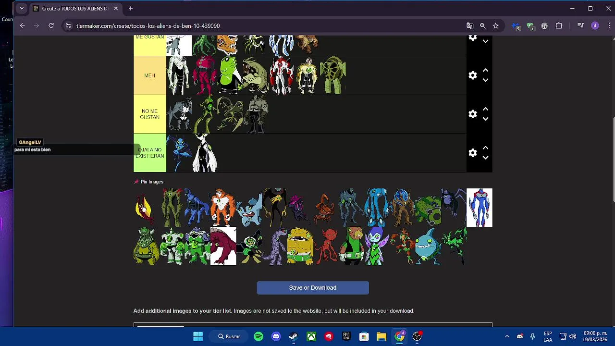Open Windows Start menu
The image size is (615, 346).
click(198, 336)
